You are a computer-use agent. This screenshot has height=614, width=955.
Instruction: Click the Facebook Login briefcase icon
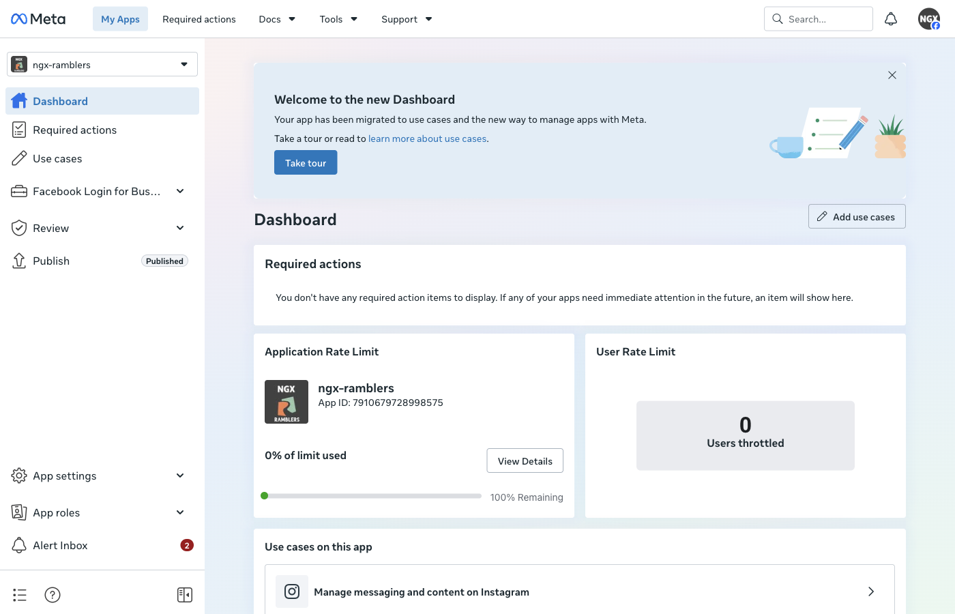[x=19, y=191]
